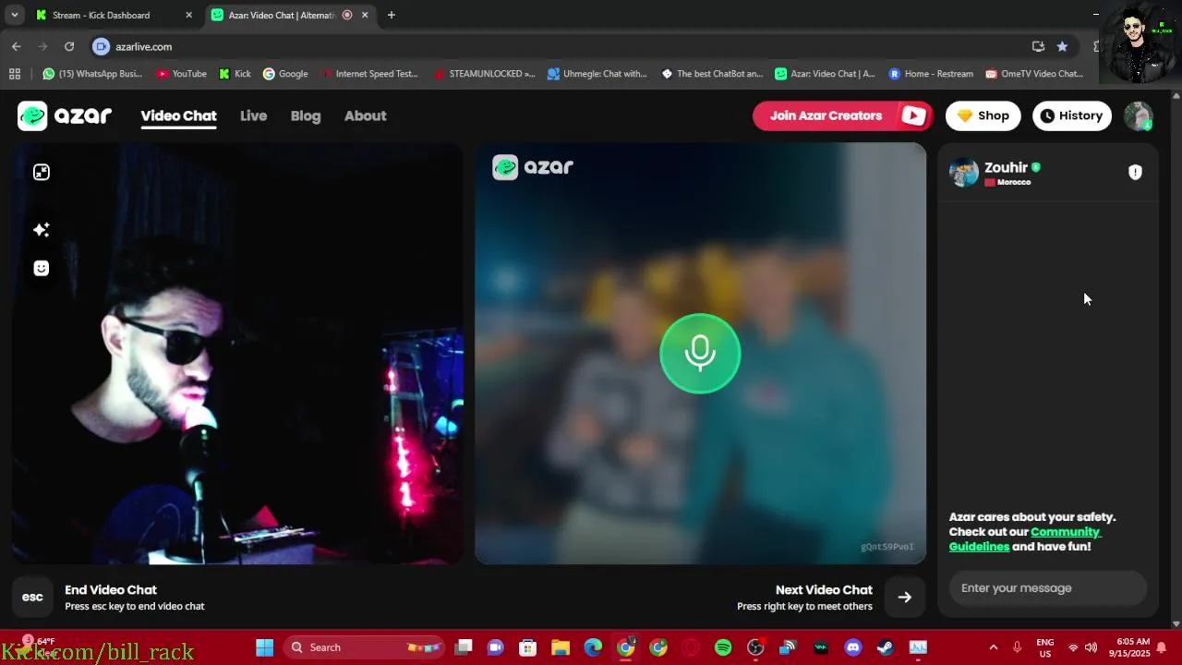Toggle picture-in-picture expand icon on local video
This screenshot has width=1182, height=665.
click(42, 172)
